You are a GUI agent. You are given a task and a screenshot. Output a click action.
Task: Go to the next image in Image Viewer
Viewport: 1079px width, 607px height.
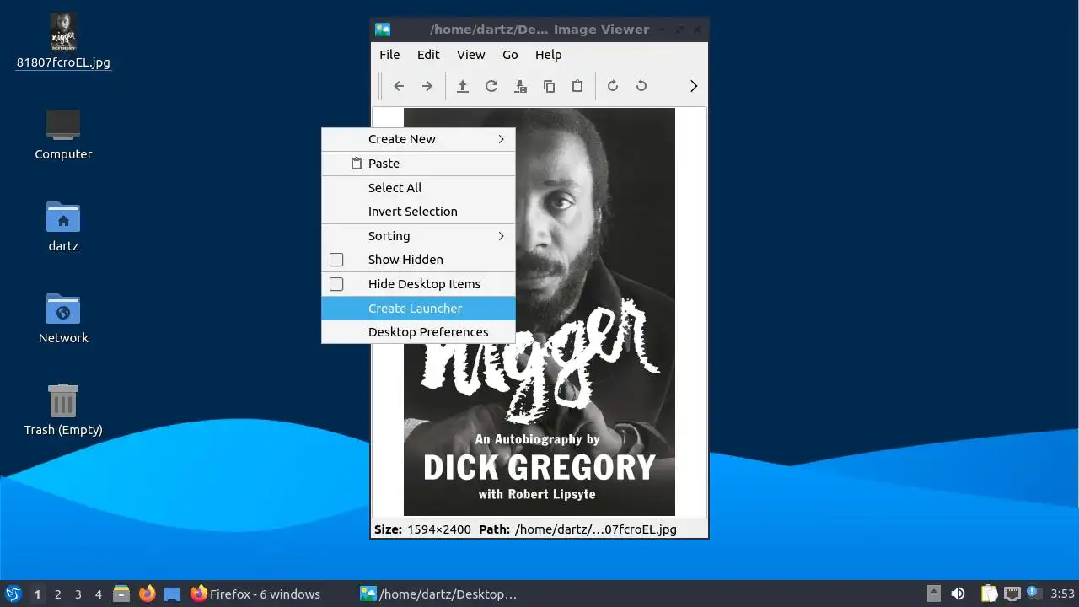[x=427, y=86]
